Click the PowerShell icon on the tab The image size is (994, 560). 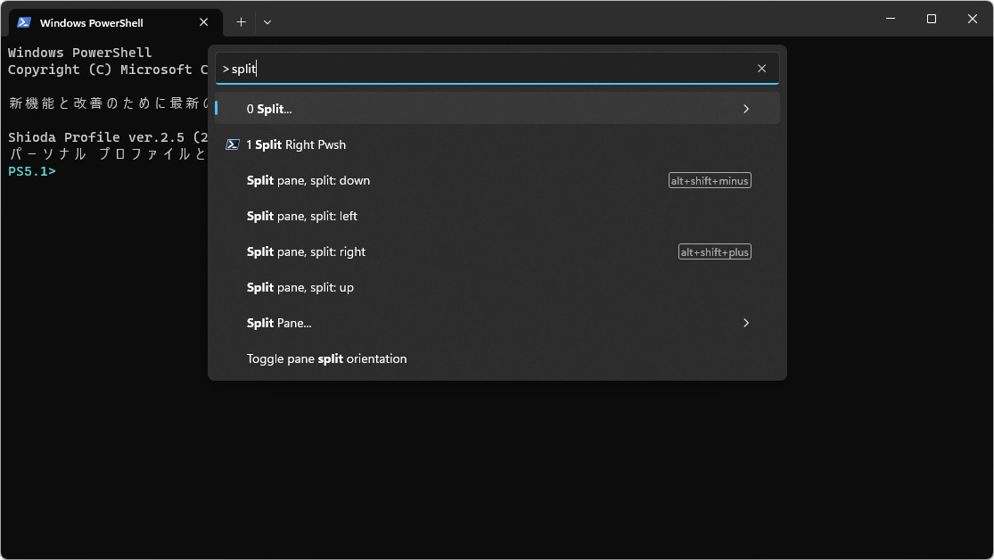pyautogui.click(x=24, y=22)
